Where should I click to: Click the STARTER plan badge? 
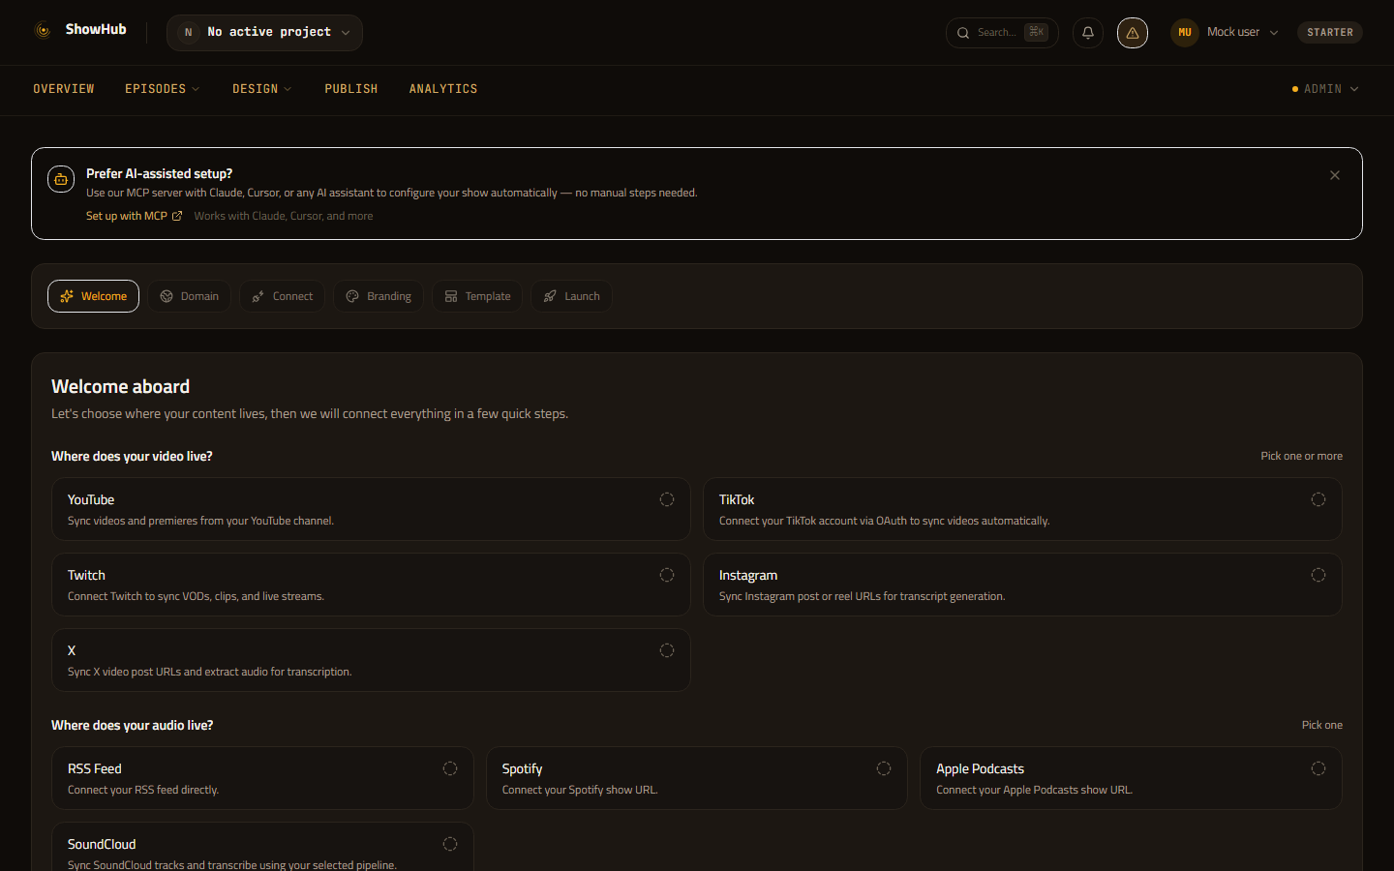point(1330,33)
